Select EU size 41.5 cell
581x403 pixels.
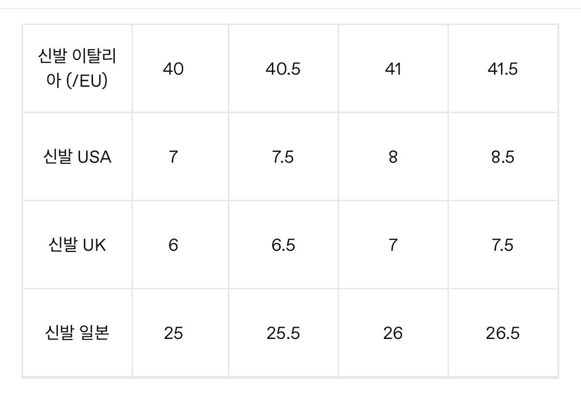(x=503, y=69)
